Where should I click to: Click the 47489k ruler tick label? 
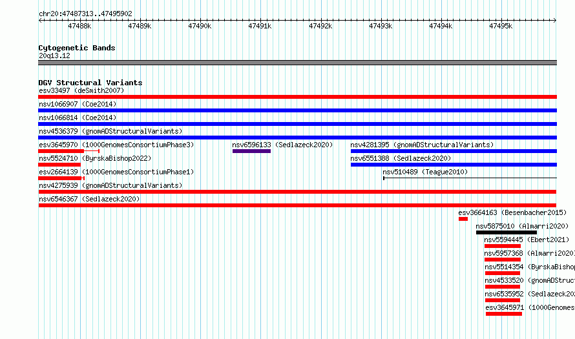point(140,26)
